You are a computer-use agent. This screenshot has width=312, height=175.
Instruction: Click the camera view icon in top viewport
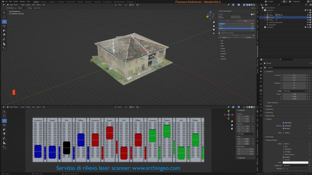point(214,29)
